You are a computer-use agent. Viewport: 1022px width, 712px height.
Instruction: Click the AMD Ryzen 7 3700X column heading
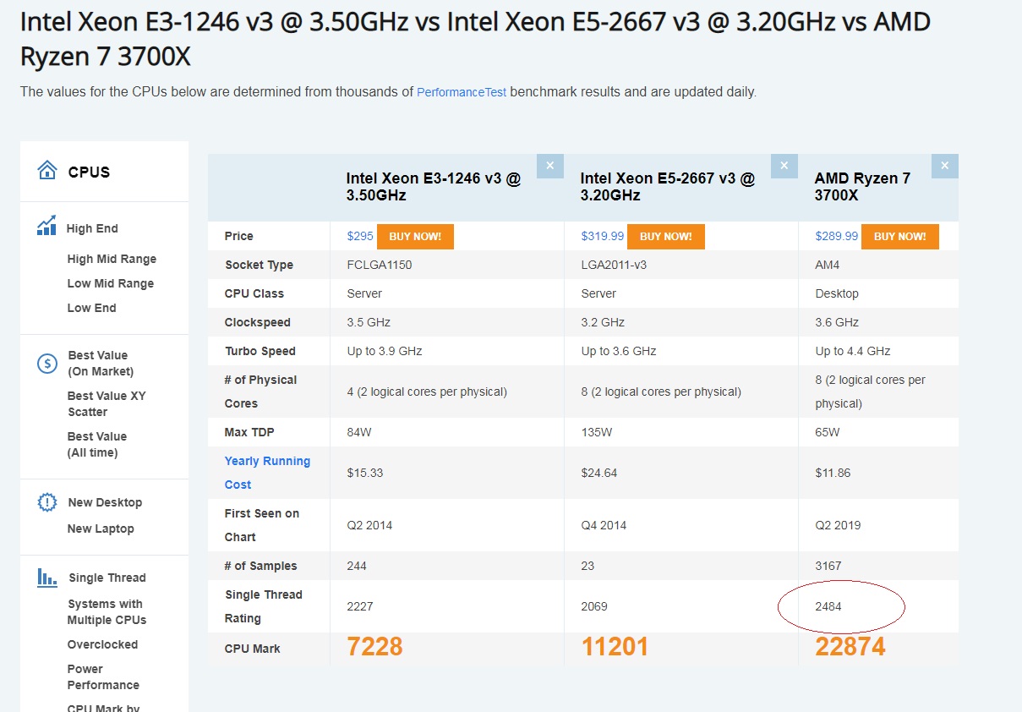tap(862, 187)
